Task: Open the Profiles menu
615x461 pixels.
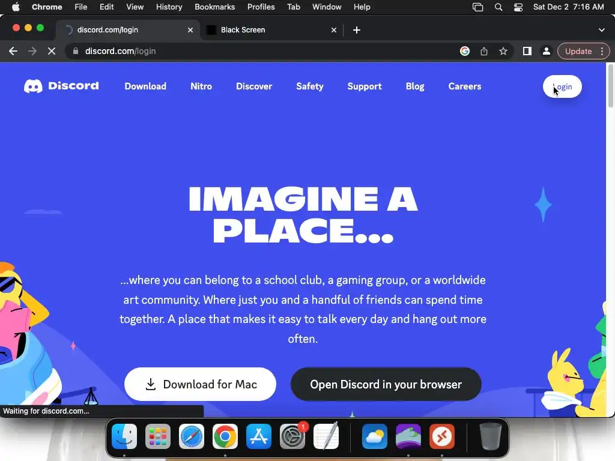Action: 261,7
